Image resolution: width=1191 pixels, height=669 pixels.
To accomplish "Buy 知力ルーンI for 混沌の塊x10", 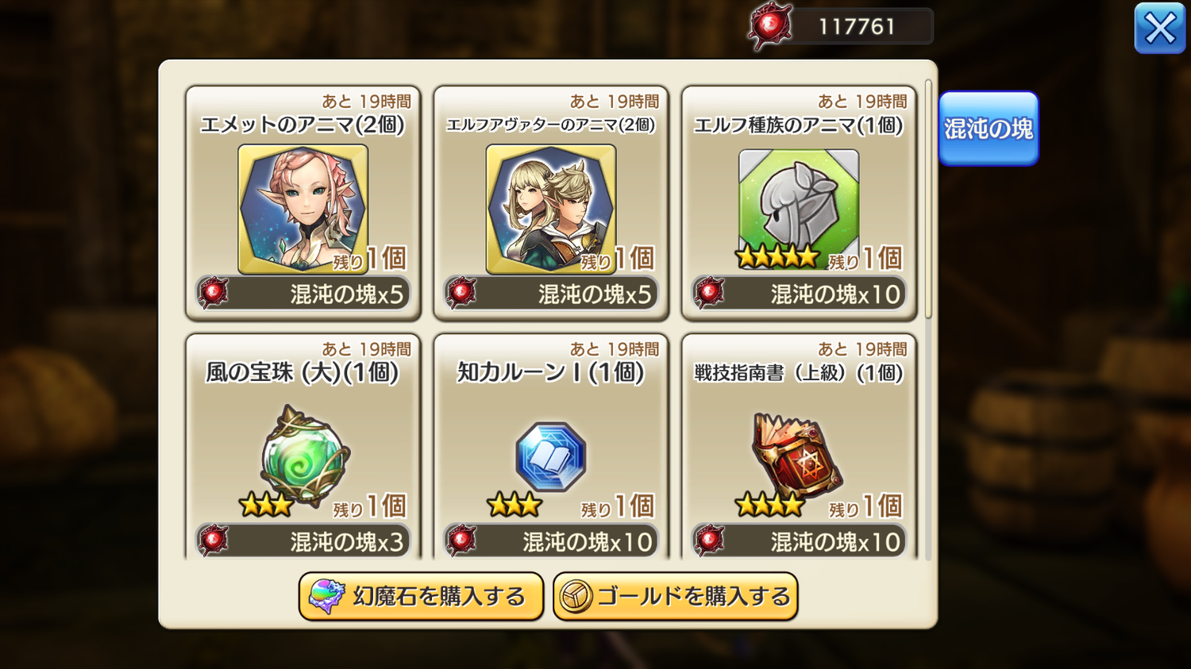I will point(551,541).
